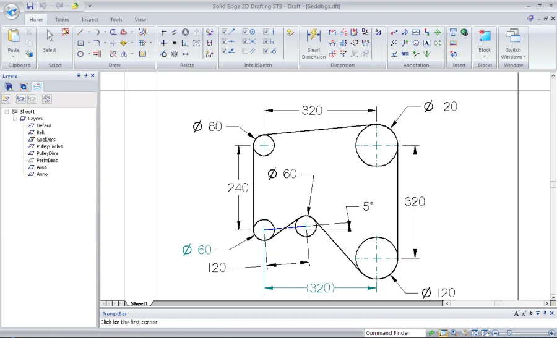This screenshot has height=338, width=557.
Task: Switch to the Tables ribbon tab
Action: 62,20
